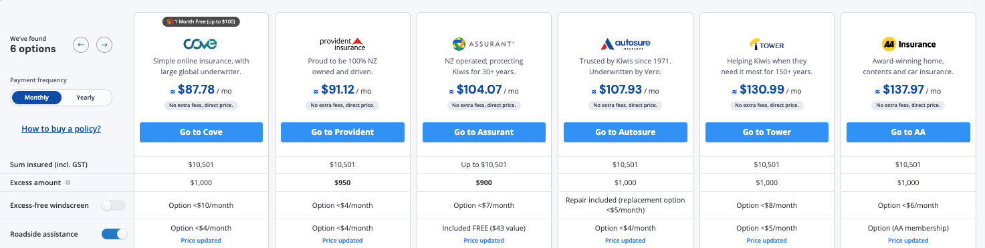The image size is (985, 248).
Task: Click the Assurant logo
Action: point(483,44)
